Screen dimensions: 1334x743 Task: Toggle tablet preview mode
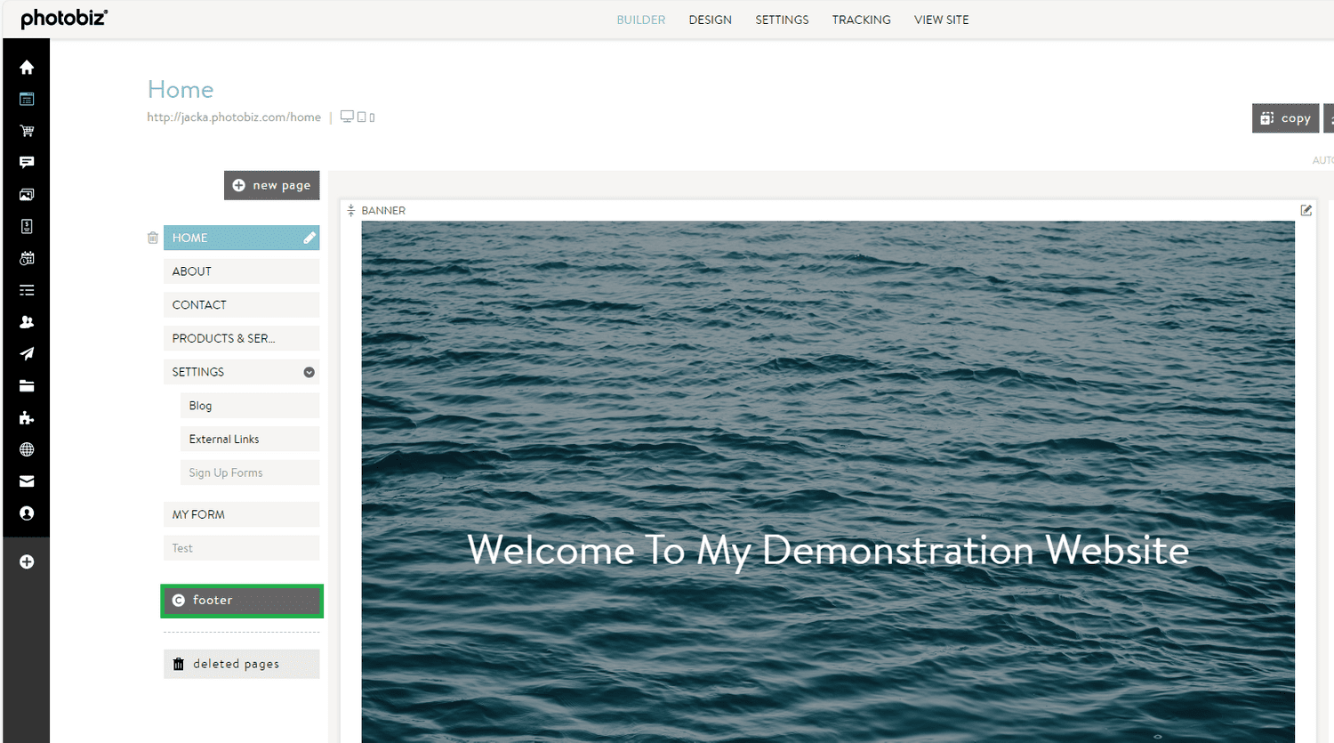click(360, 117)
